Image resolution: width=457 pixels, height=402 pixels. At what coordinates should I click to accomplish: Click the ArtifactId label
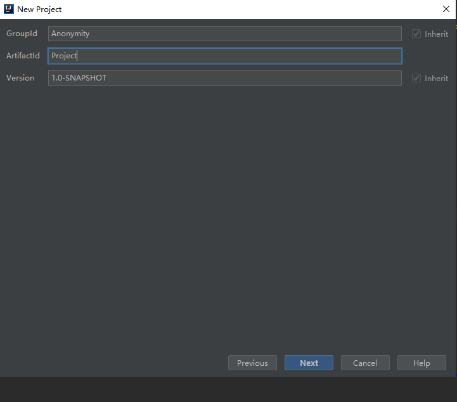coord(23,56)
